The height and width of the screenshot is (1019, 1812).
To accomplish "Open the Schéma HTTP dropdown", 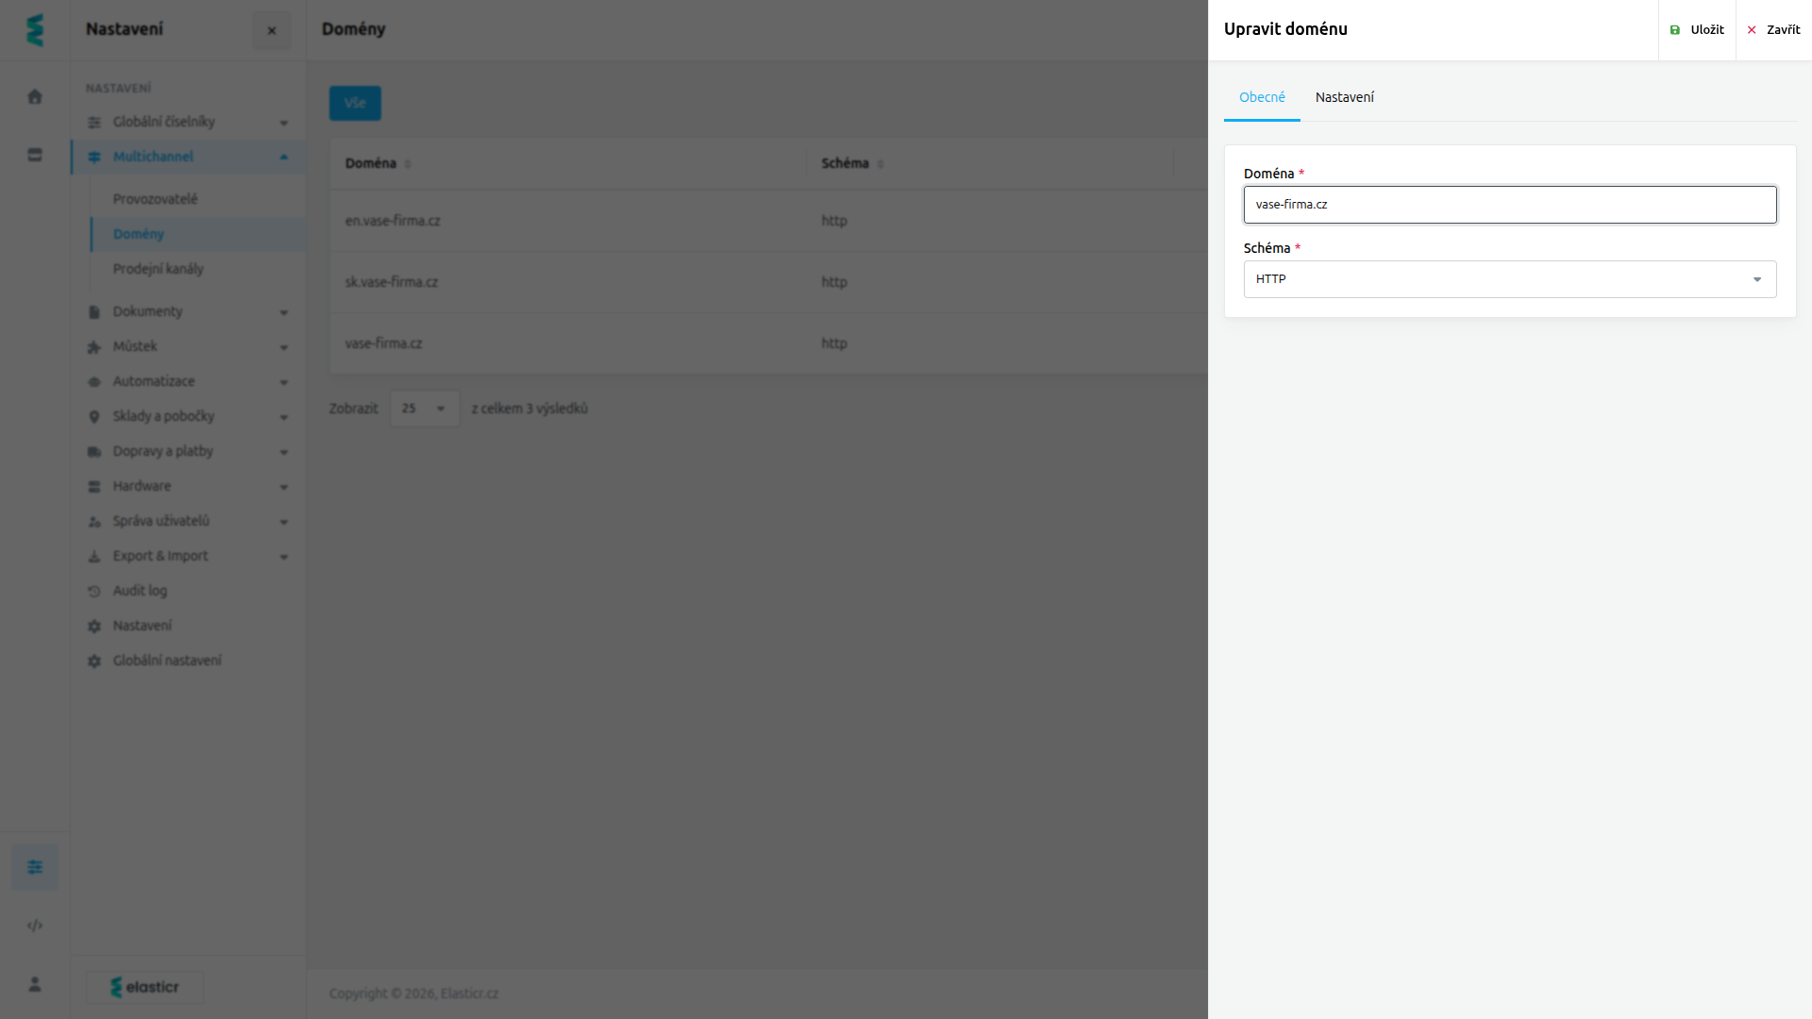I will click(1510, 279).
